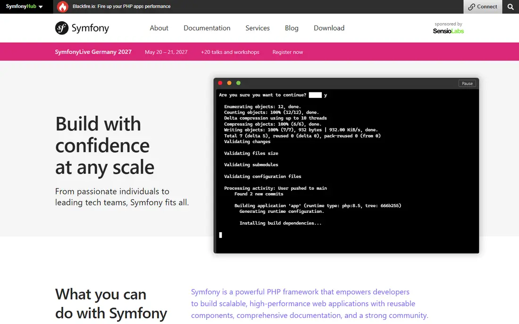
Task: Click the 'Validating submodules' terminal line
Action: [x=251, y=165]
